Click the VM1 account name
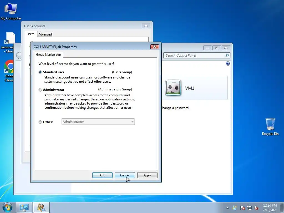 (190, 88)
